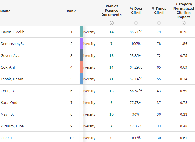195x142 pixels.
Task: Open Mavi, B.'s 10 documents link
Action: pyautogui.click(x=112, y=114)
